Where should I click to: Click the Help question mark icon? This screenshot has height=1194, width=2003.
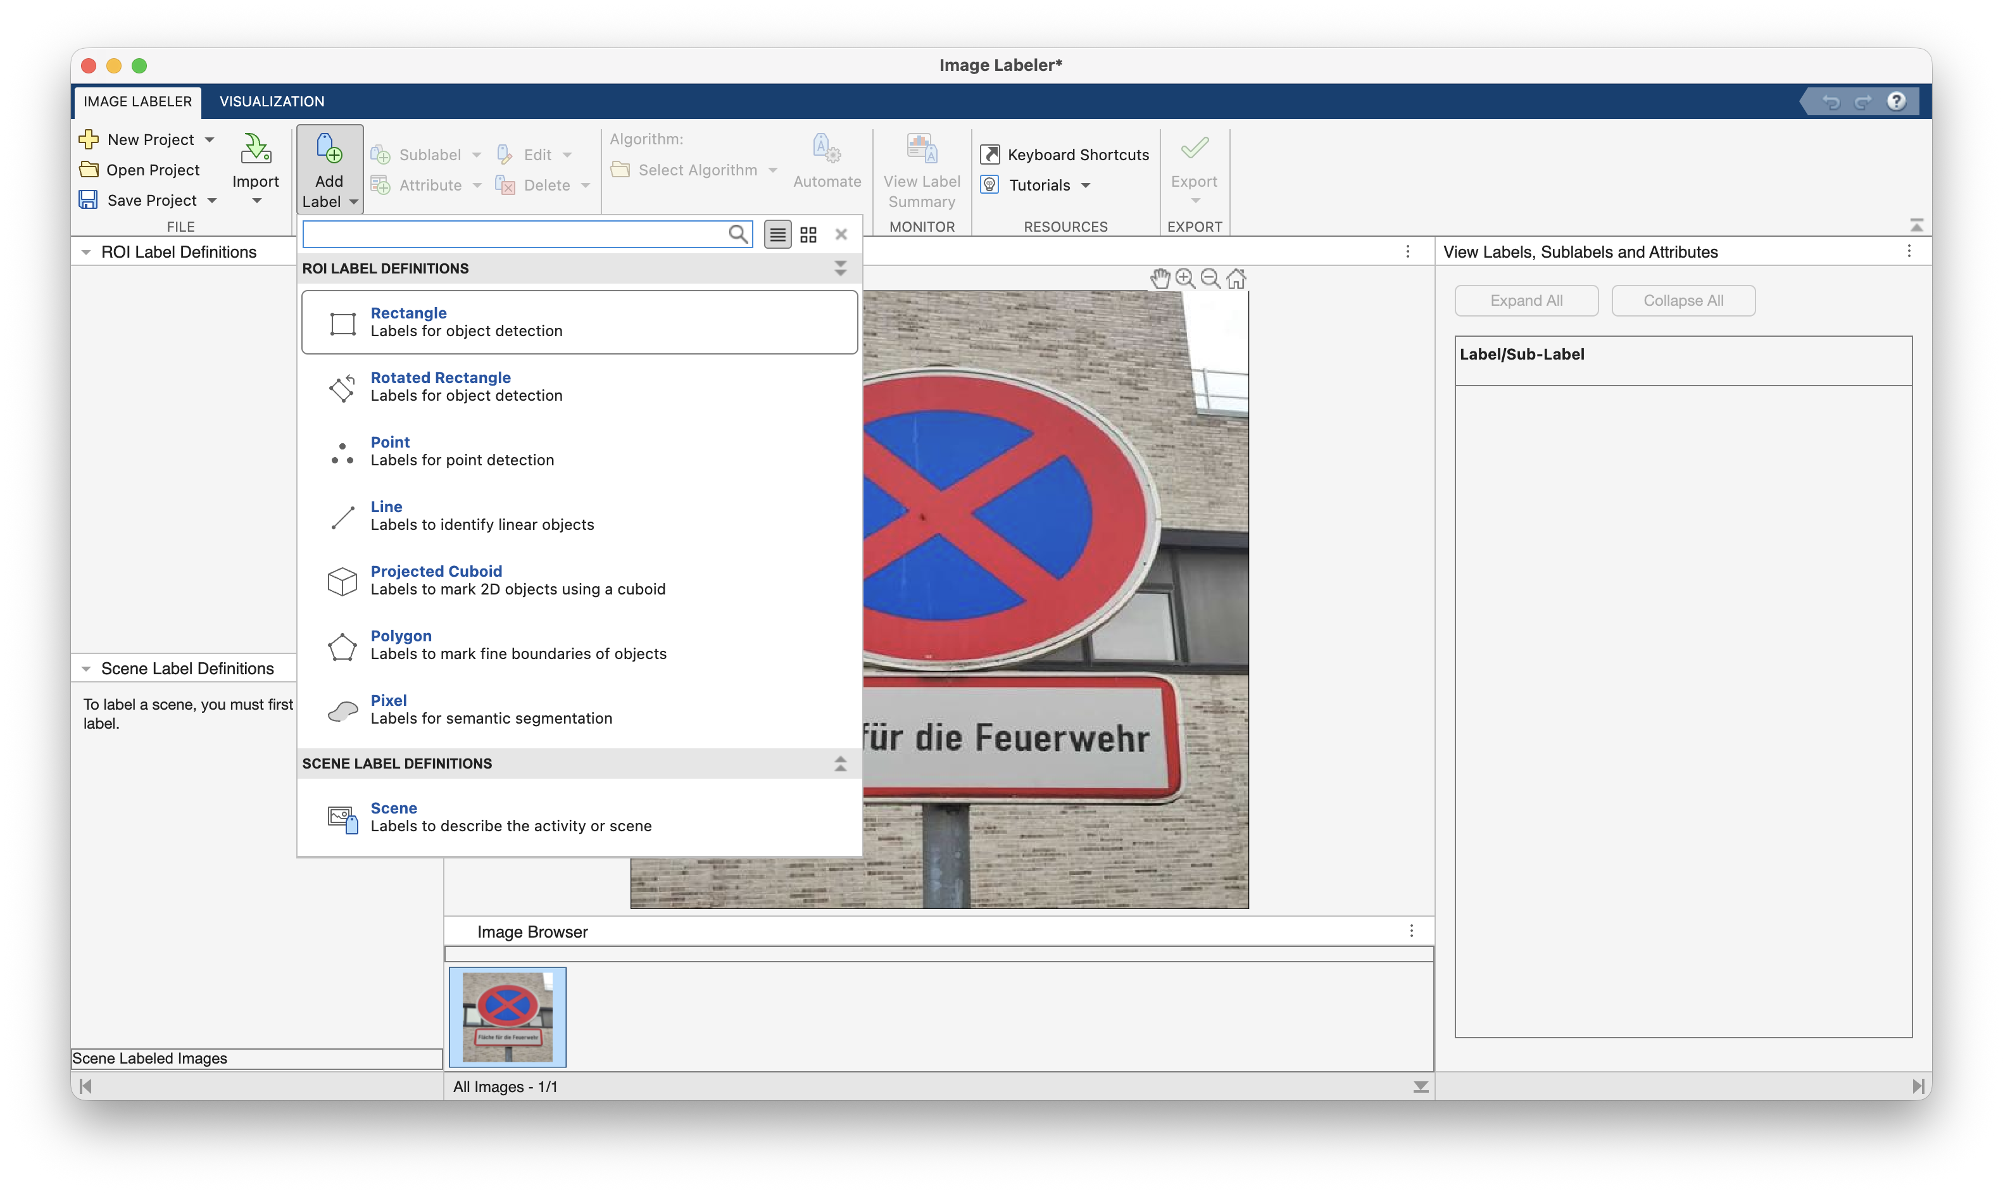click(1896, 101)
